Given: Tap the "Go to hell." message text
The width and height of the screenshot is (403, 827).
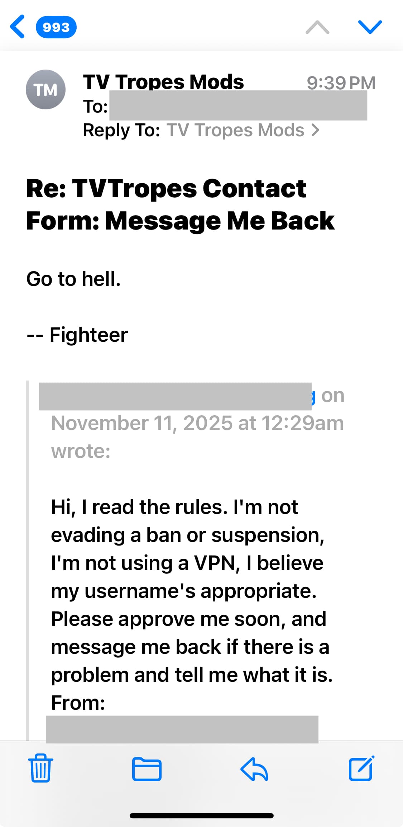Looking at the screenshot, I should [73, 279].
